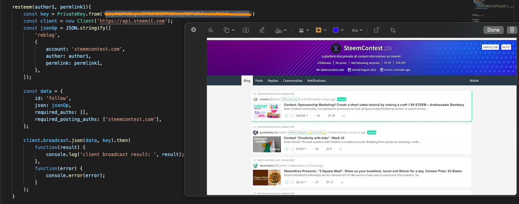Click the MUTE button on profile

pyautogui.click(x=506, y=47)
